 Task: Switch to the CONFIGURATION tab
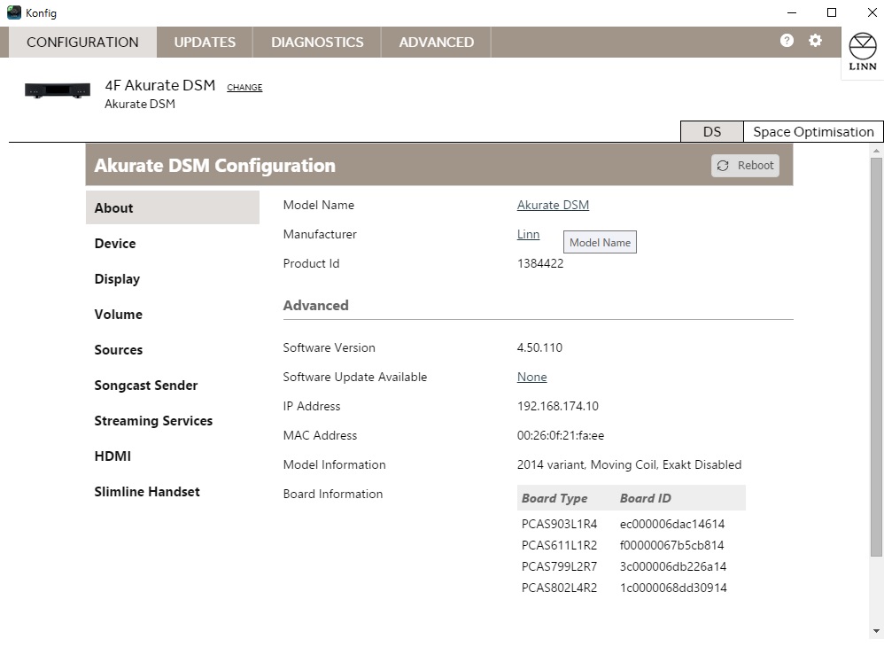(82, 43)
